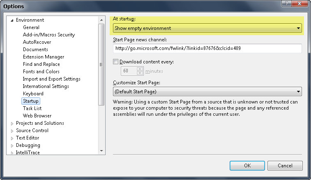Select the Web Browser page
311x180 pixels.
[x=37, y=116]
